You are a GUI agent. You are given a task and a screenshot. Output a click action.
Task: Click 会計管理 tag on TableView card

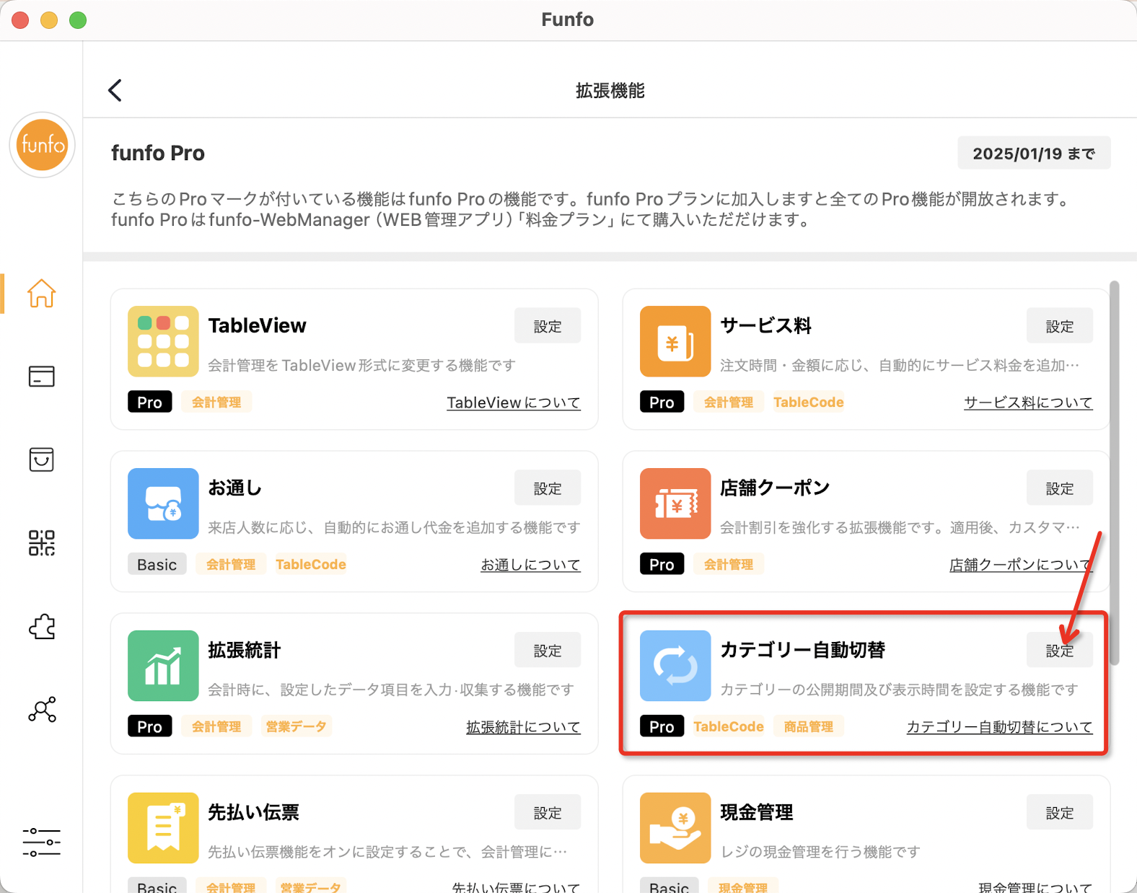(x=216, y=402)
